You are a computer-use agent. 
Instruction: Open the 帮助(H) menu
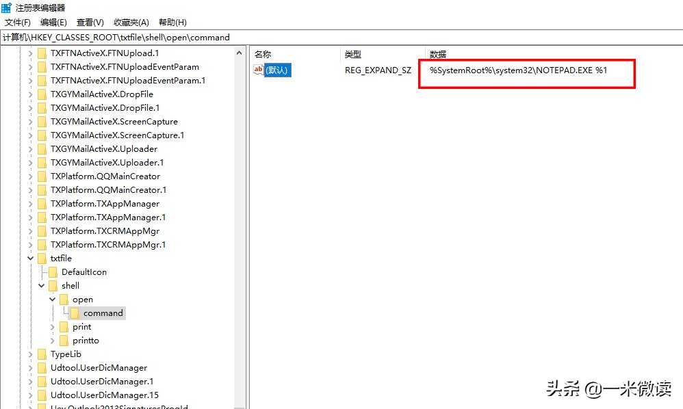pos(172,22)
